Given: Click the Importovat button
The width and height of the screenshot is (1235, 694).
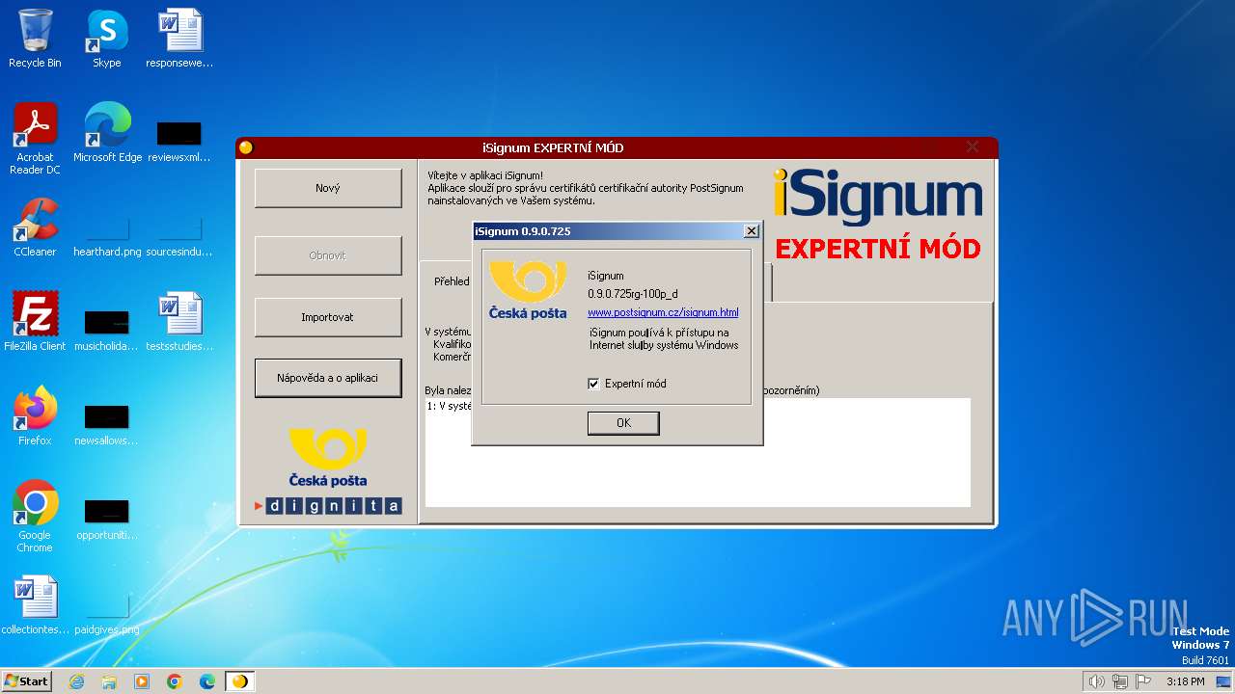Looking at the screenshot, I should tap(328, 317).
